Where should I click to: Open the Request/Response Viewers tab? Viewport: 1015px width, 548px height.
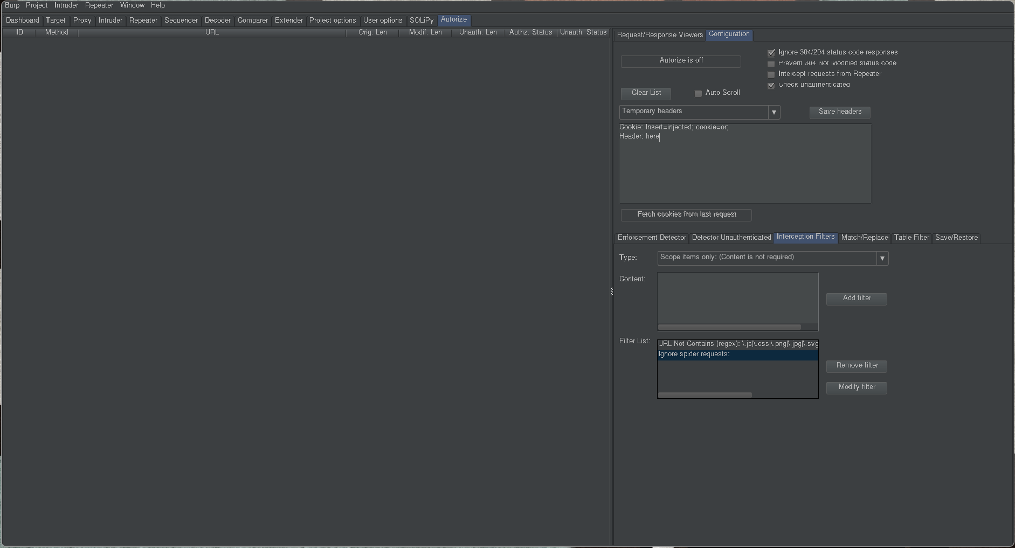coord(659,35)
